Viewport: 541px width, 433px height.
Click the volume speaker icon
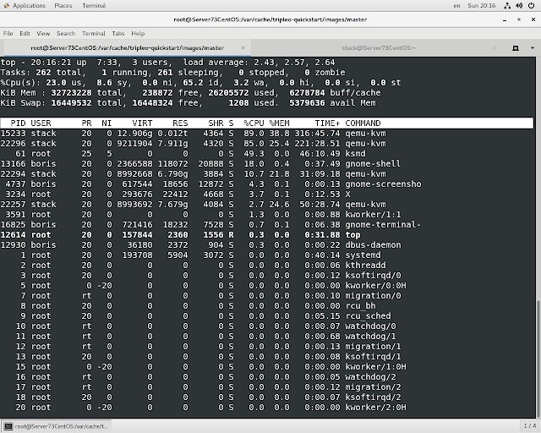pos(519,6)
